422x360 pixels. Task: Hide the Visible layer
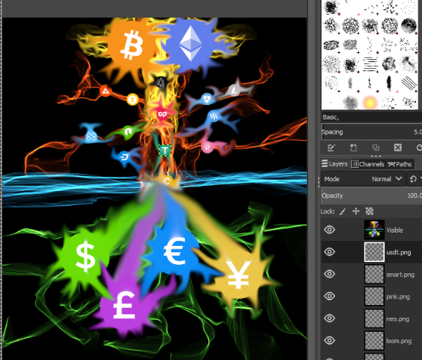click(329, 230)
